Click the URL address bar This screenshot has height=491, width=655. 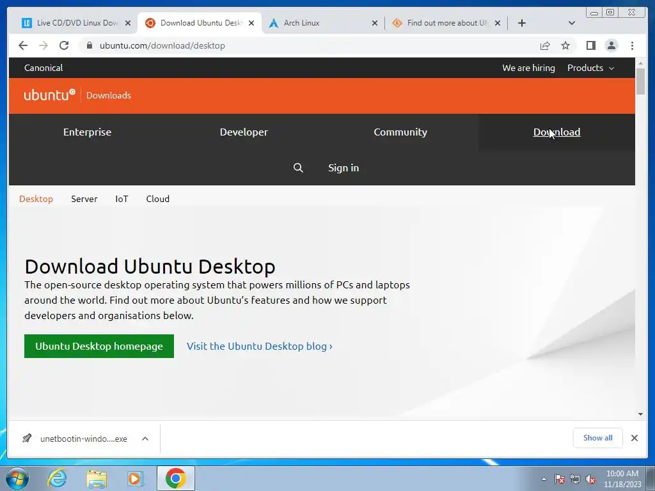point(309,45)
